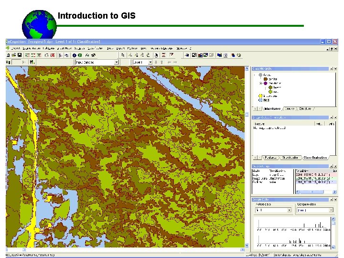
Task: Click the Feature column header
Action: tap(284, 124)
